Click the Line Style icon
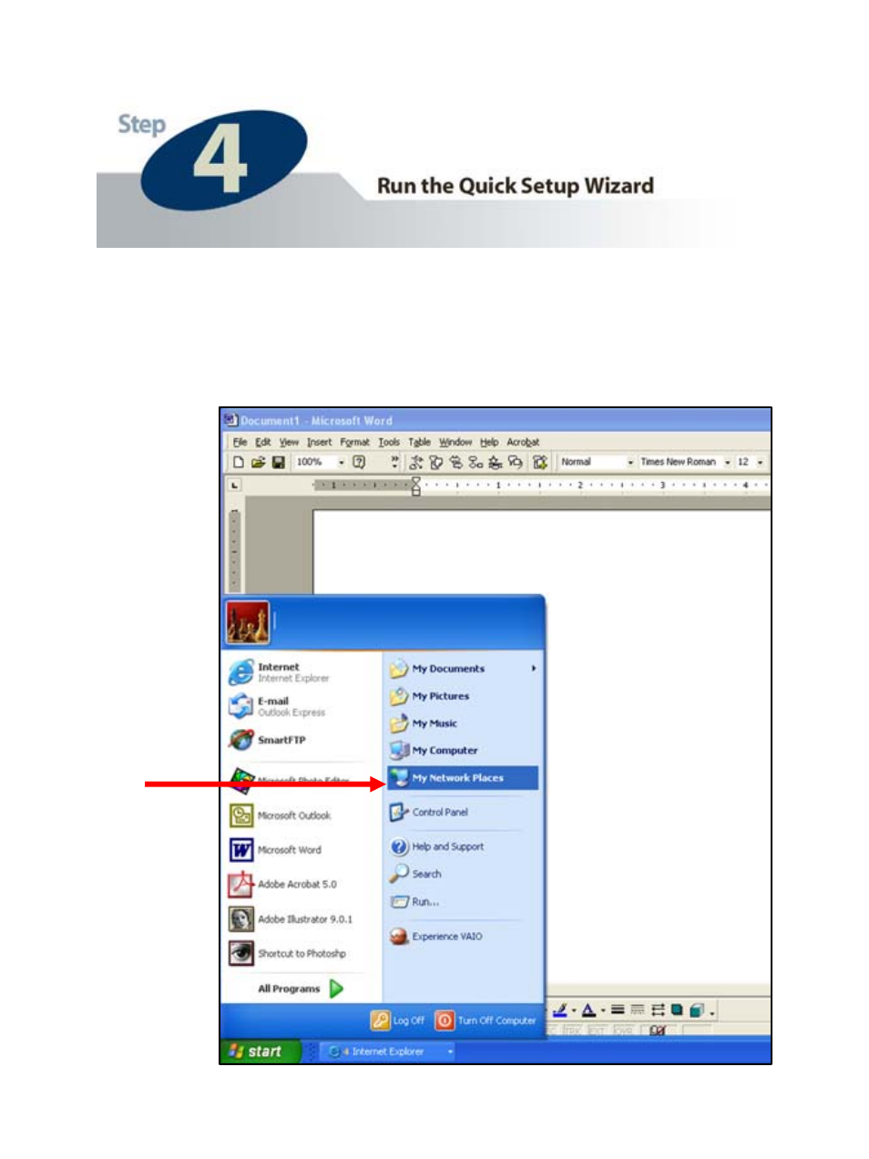 point(618,1010)
